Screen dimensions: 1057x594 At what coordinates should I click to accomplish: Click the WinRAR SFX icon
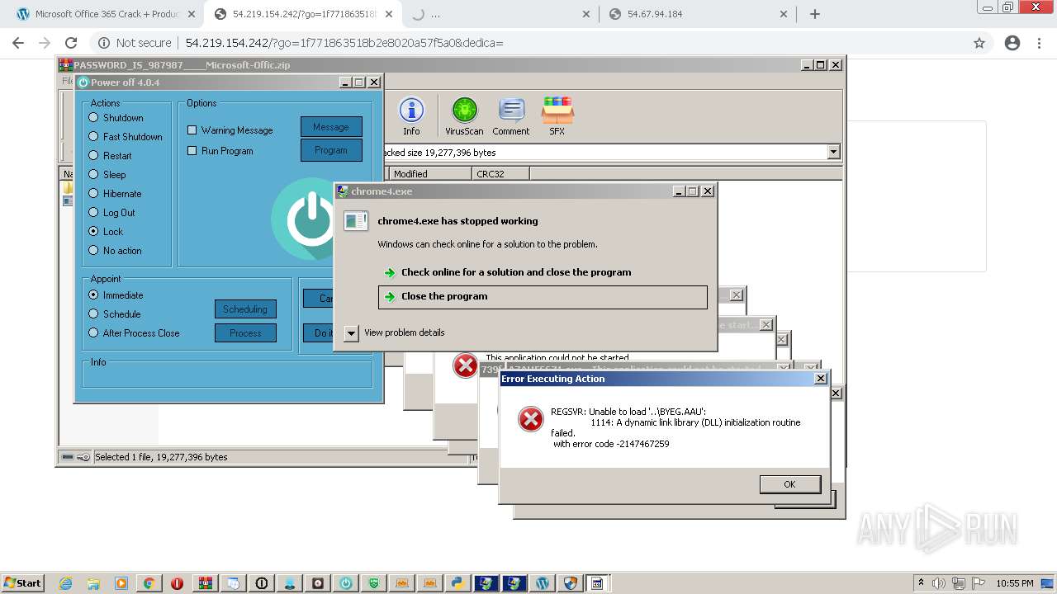[557, 115]
